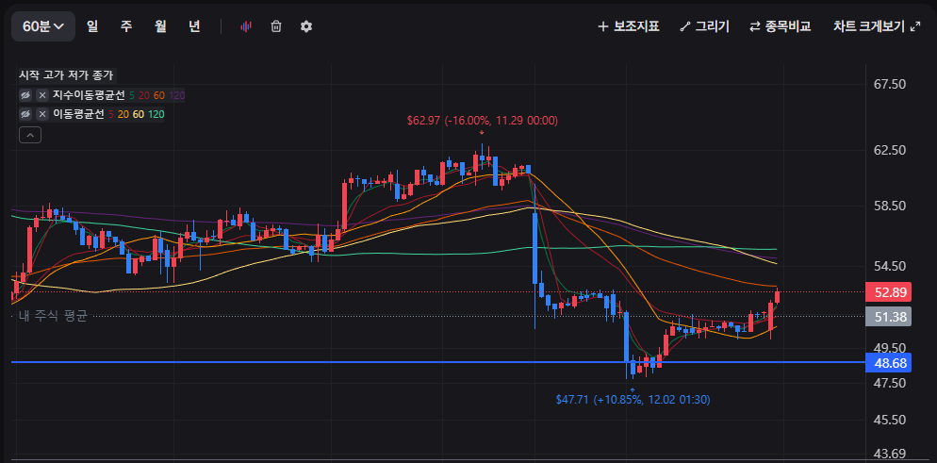This screenshot has height=463, width=937.
Task: Click the 시작 고가 저가 종가 label
Action: tap(66, 75)
